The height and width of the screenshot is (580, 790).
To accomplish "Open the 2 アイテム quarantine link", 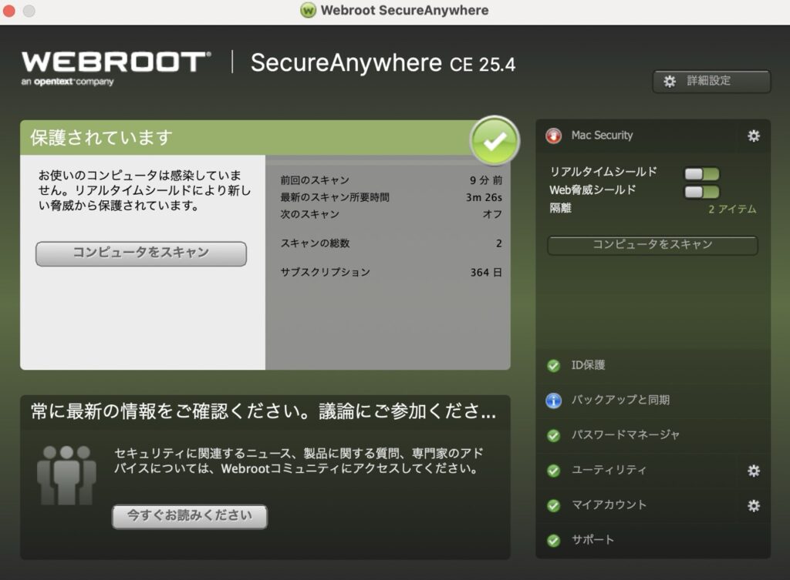I will point(732,209).
